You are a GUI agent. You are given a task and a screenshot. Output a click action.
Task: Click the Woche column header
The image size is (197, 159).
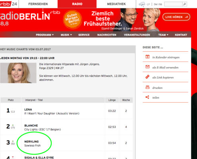[126, 100]
